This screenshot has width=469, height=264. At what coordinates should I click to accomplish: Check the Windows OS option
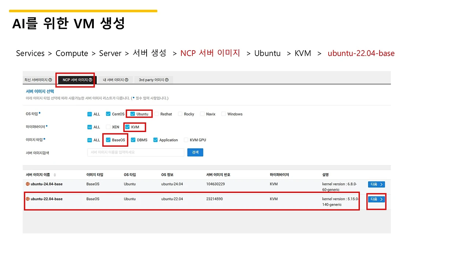click(224, 114)
